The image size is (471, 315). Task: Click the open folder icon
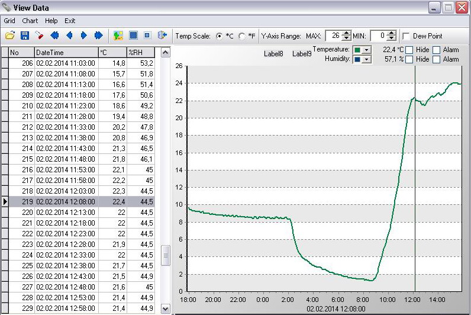point(10,36)
